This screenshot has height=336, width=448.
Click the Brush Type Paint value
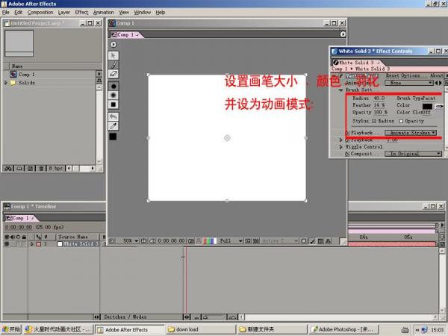(429, 98)
